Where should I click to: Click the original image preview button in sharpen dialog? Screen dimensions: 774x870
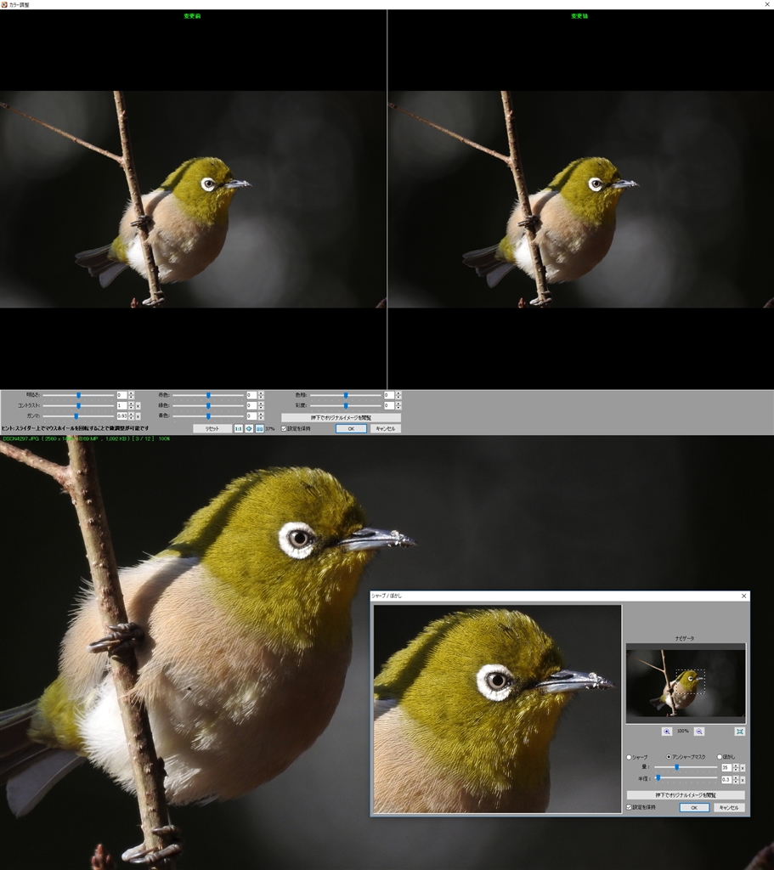click(x=686, y=795)
